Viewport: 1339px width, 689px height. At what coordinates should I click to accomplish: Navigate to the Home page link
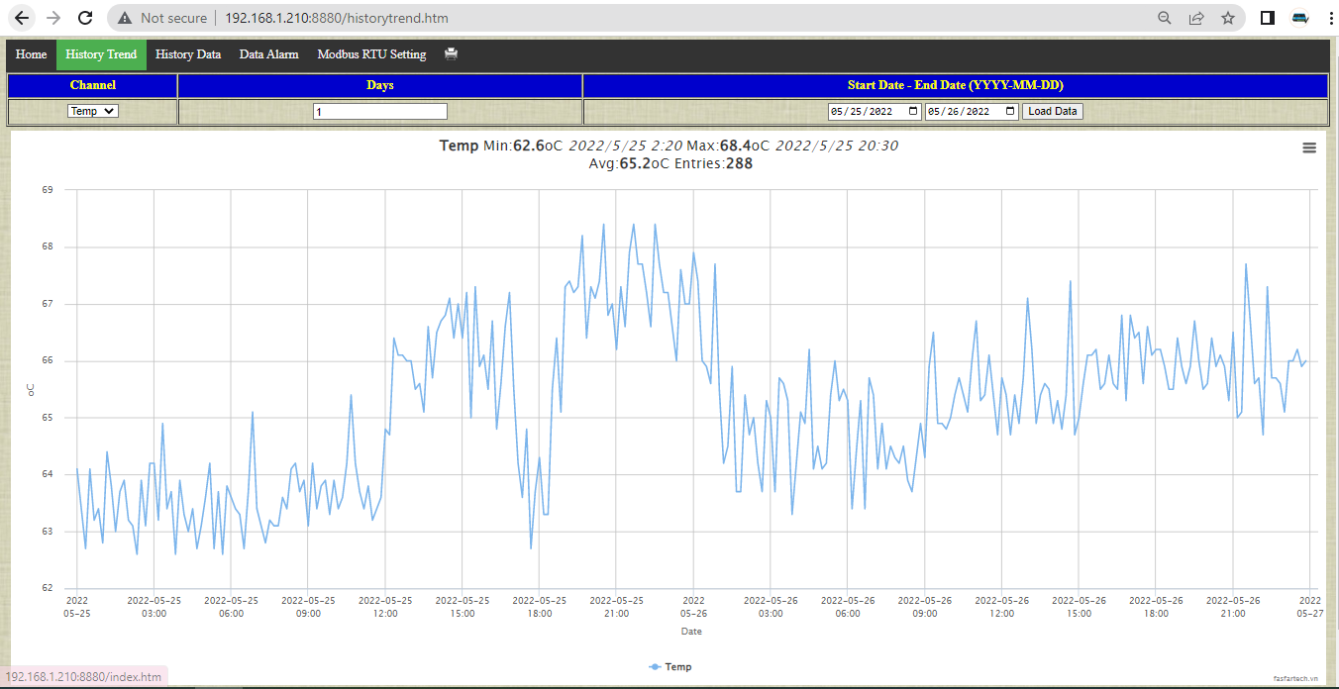click(31, 54)
